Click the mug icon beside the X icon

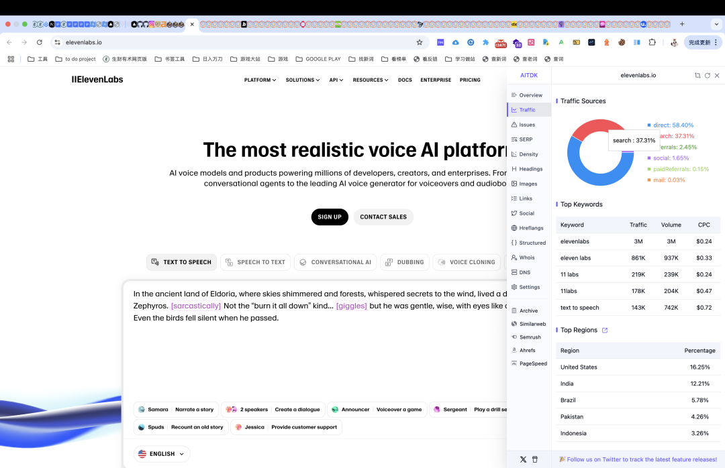(535, 460)
